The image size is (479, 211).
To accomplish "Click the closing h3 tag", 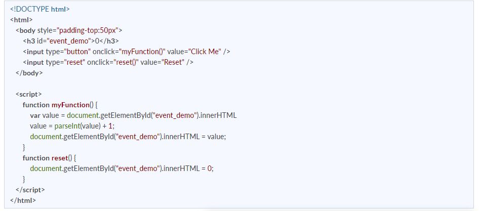I will 109,41.
